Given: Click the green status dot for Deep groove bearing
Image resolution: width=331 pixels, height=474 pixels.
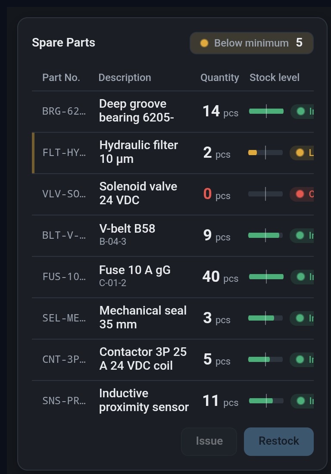Looking at the screenshot, I should [x=301, y=111].
